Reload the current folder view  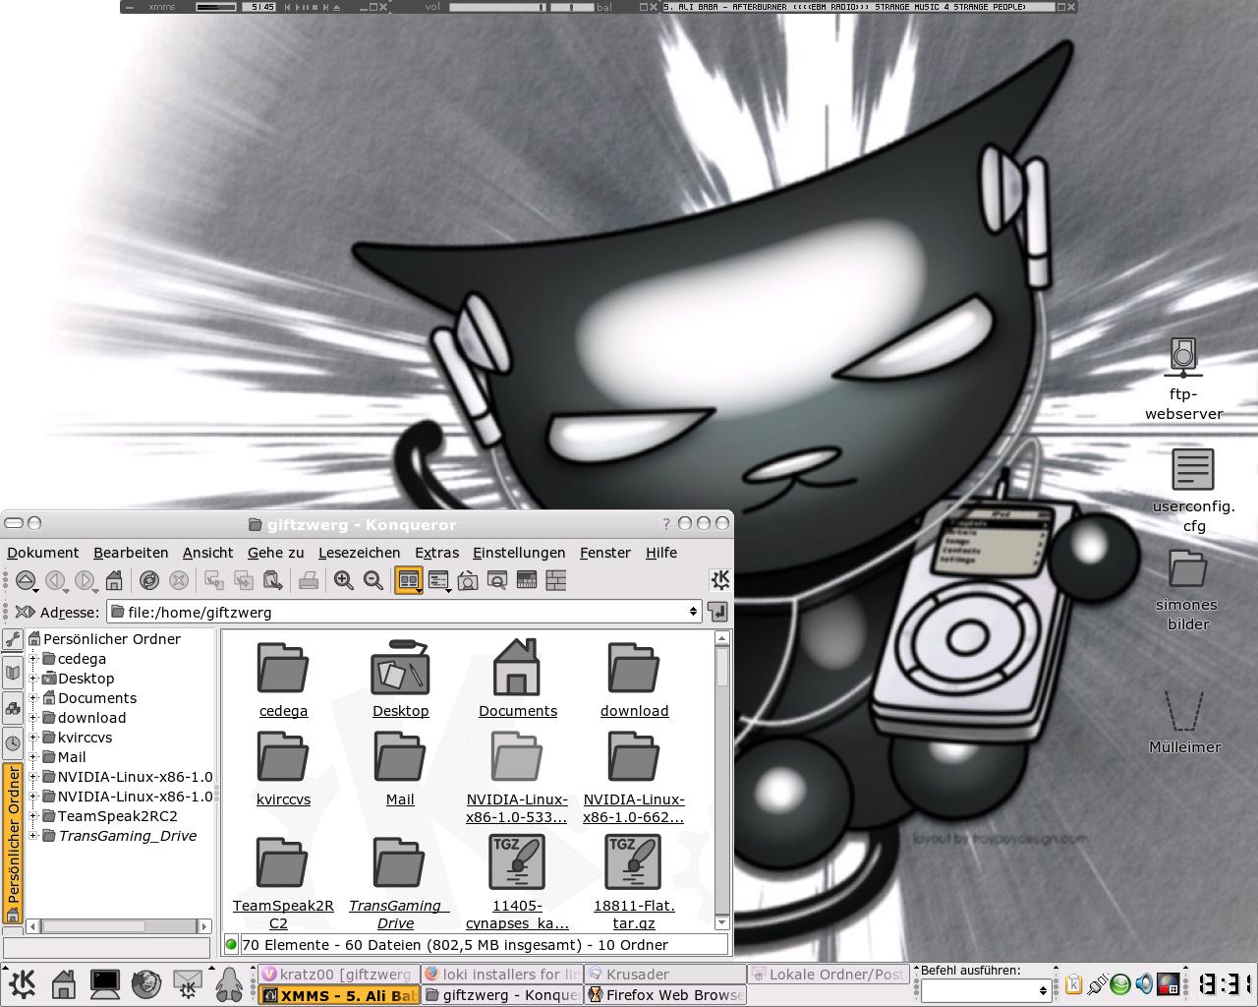point(149,580)
